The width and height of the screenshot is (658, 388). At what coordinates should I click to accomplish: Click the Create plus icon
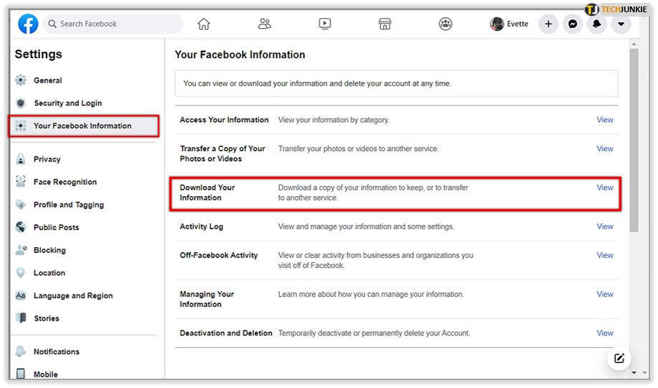(548, 24)
